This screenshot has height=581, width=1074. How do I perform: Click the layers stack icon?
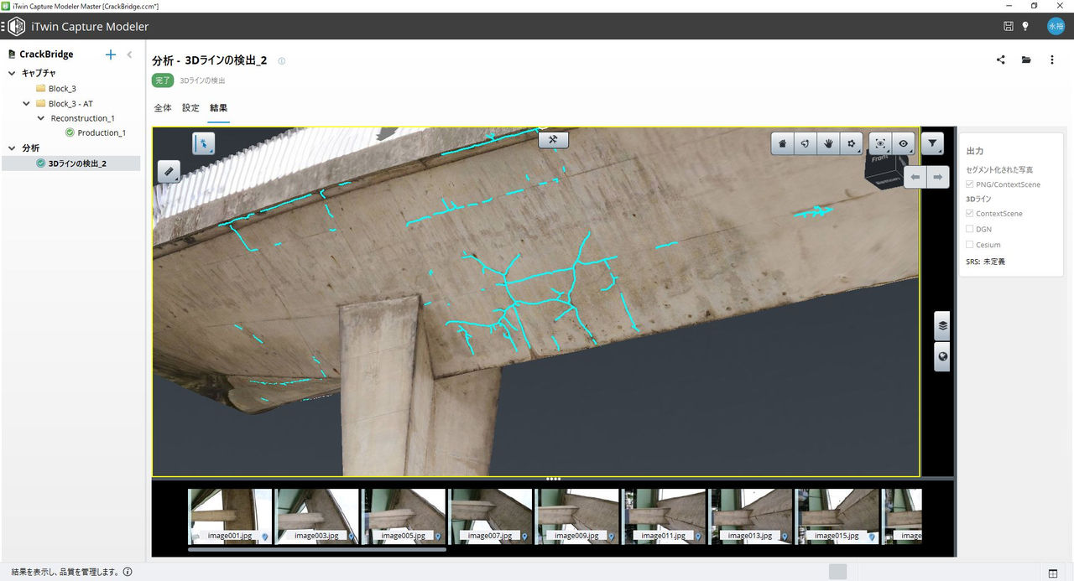[x=942, y=325]
